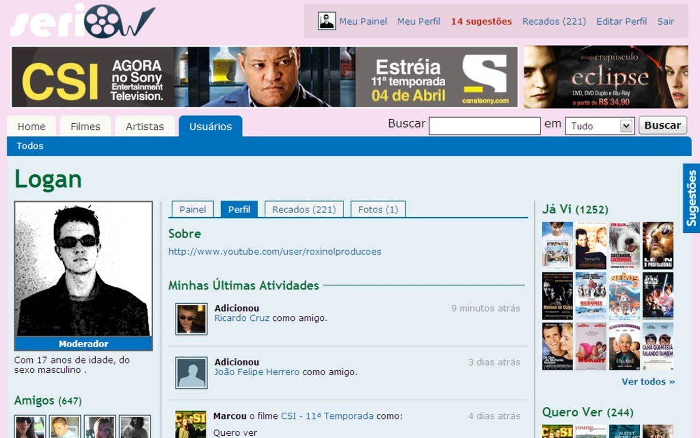Go to Meu Painel
700x438 pixels.
pos(363,21)
